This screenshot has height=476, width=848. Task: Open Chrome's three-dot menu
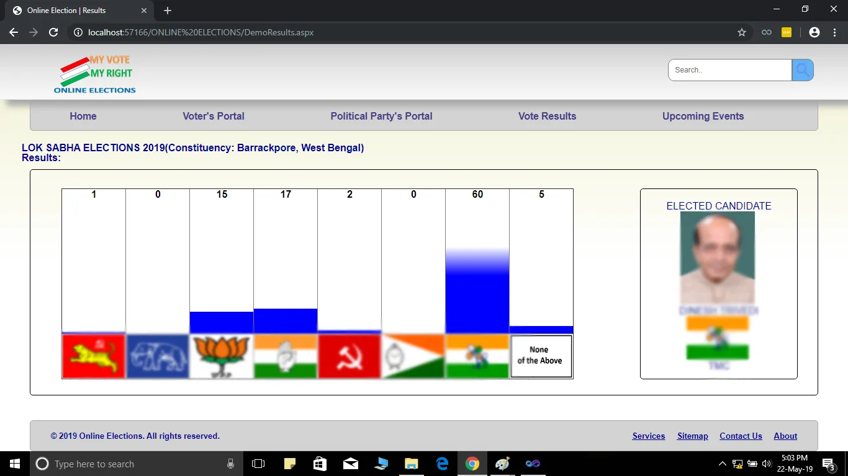(x=834, y=32)
